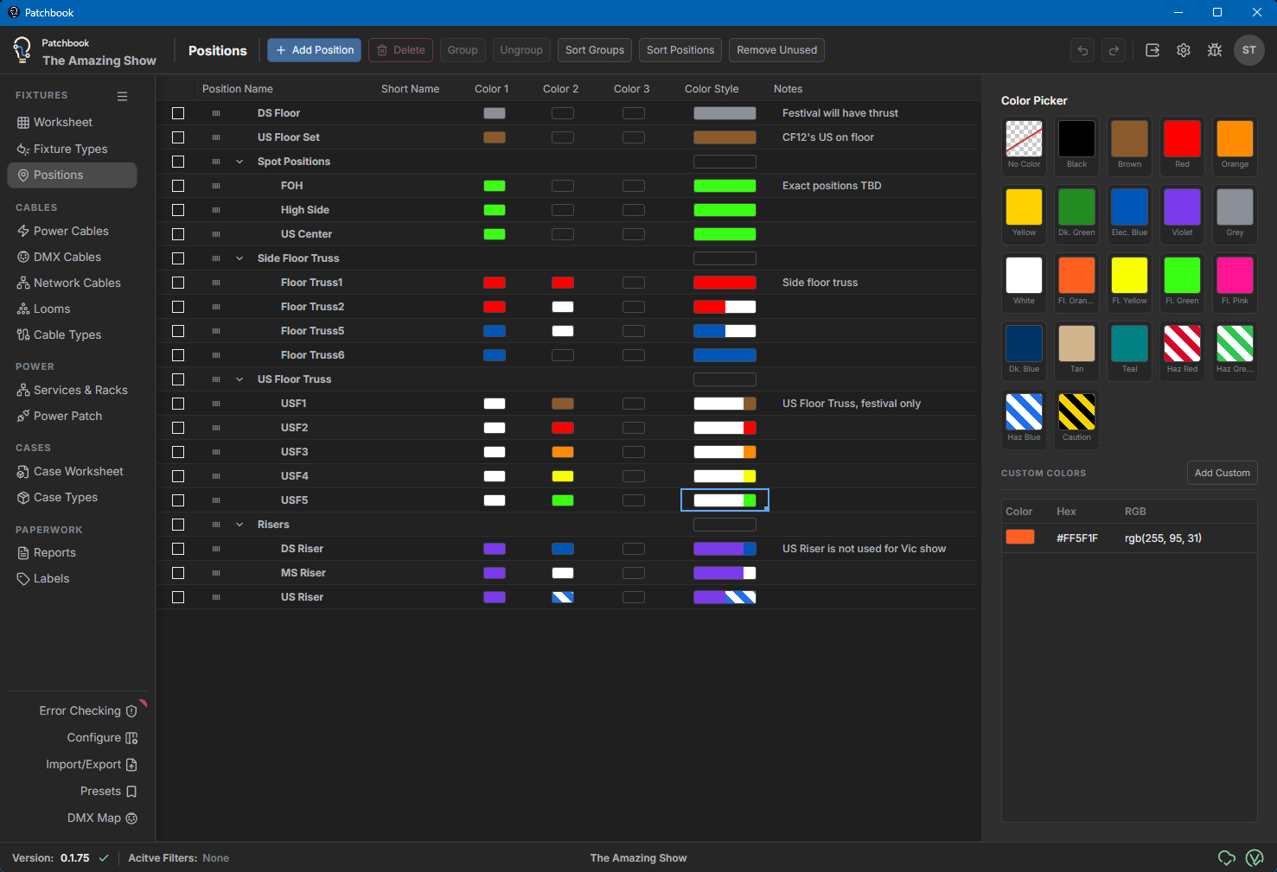The image size is (1277, 872).
Task: Collapse the Risers group
Action: pyautogui.click(x=239, y=525)
